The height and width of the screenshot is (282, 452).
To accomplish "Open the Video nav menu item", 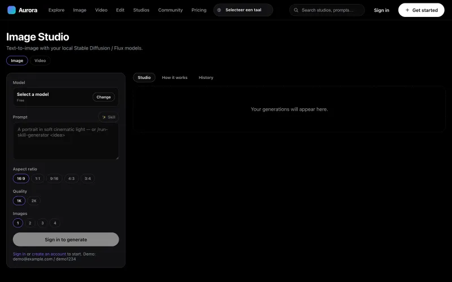I will click(x=101, y=10).
